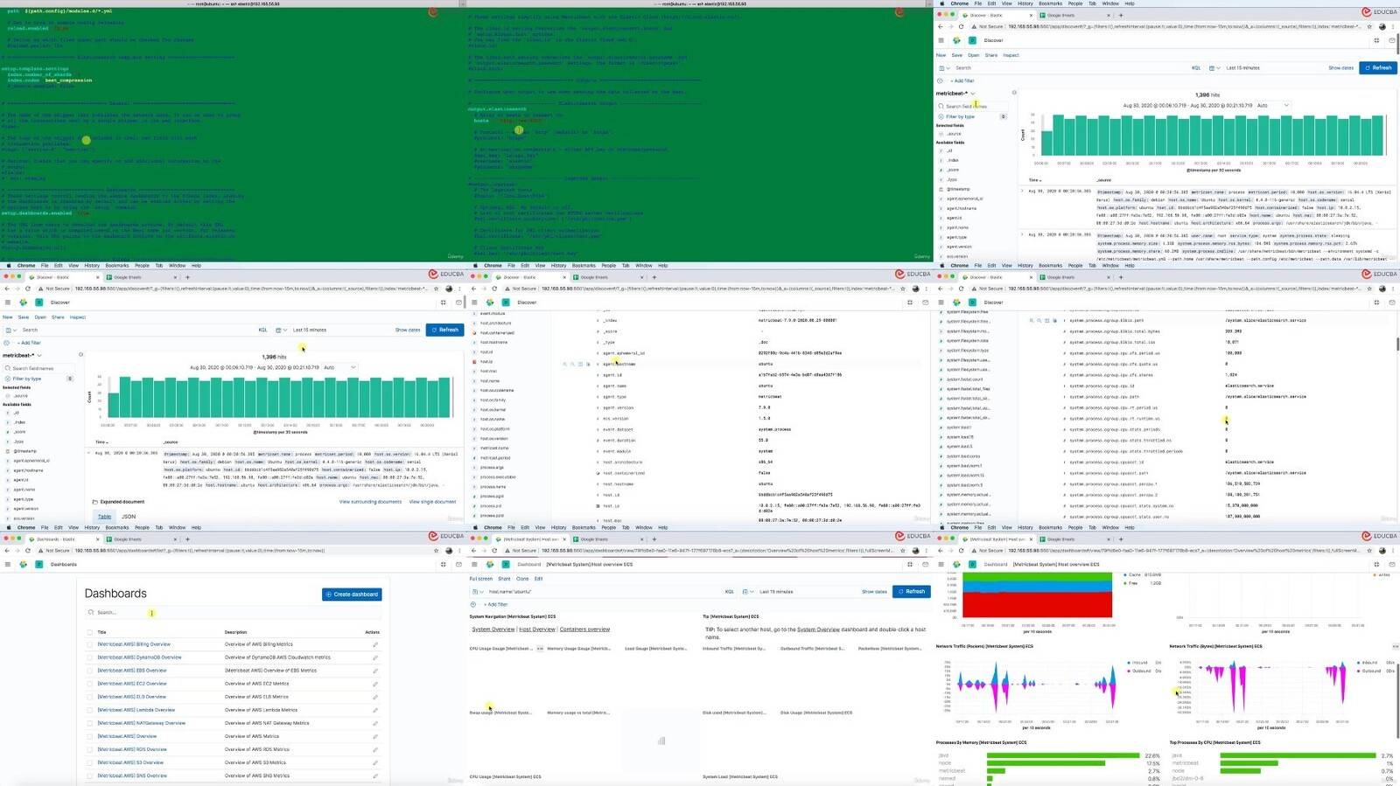Open Auto interval dropdown in terminal-side Discover window
The image size is (1400, 786).
1272,106
